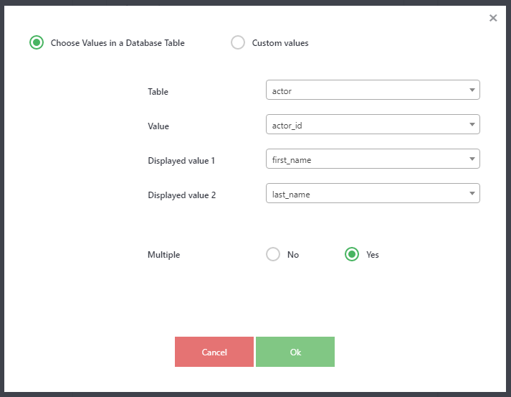Click the Cancel button
This screenshot has width=511, height=397.
coord(214,352)
